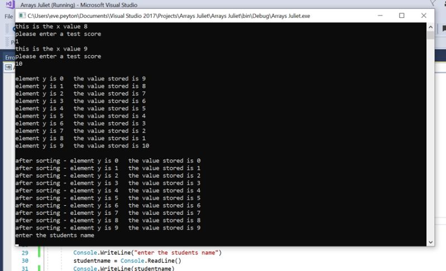446x271 pixels.
Task: Click 'enter the students name' console prompt
Action: 55,235
